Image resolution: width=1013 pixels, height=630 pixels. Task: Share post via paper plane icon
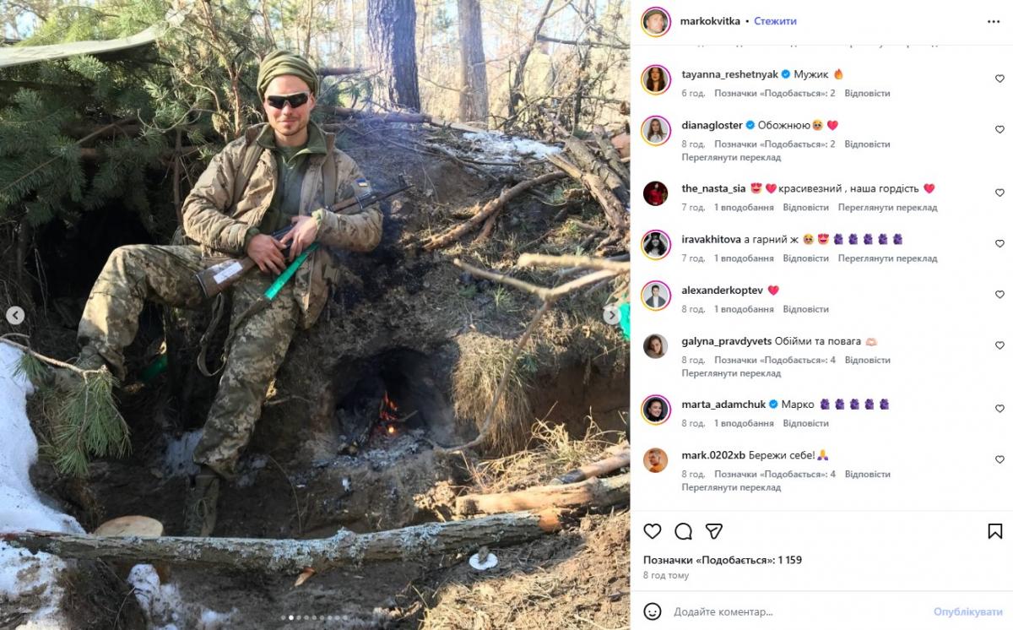[x=714, y=531]
